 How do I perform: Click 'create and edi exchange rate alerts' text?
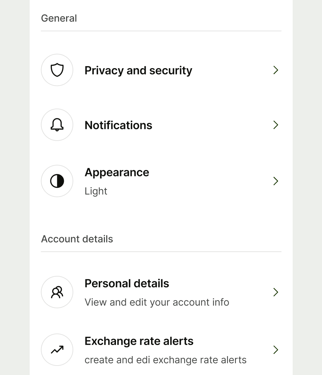[165, 360]
